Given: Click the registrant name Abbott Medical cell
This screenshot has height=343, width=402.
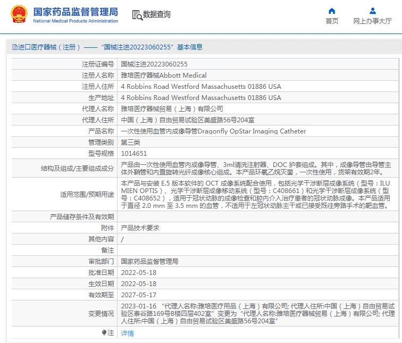Looking at the screenshot, I should pyautogui.click(x=164, y=75).
